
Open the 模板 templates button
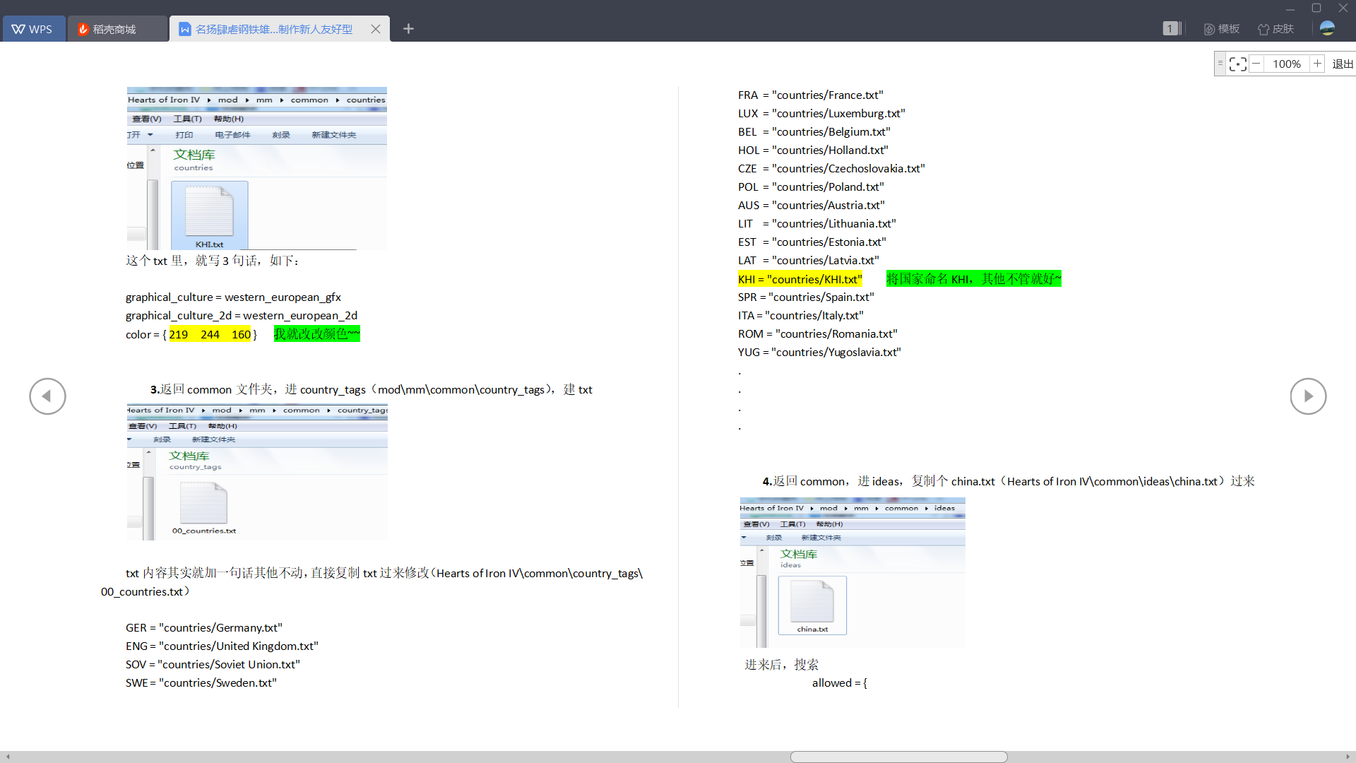coord(1222,29)
